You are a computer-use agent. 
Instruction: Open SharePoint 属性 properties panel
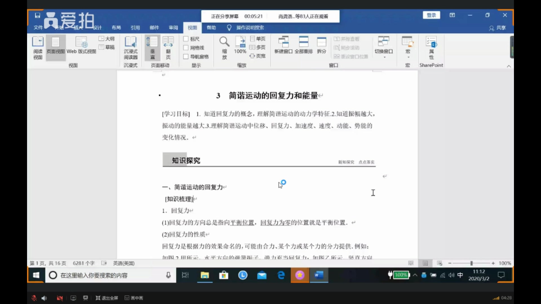tap(431, 47)
